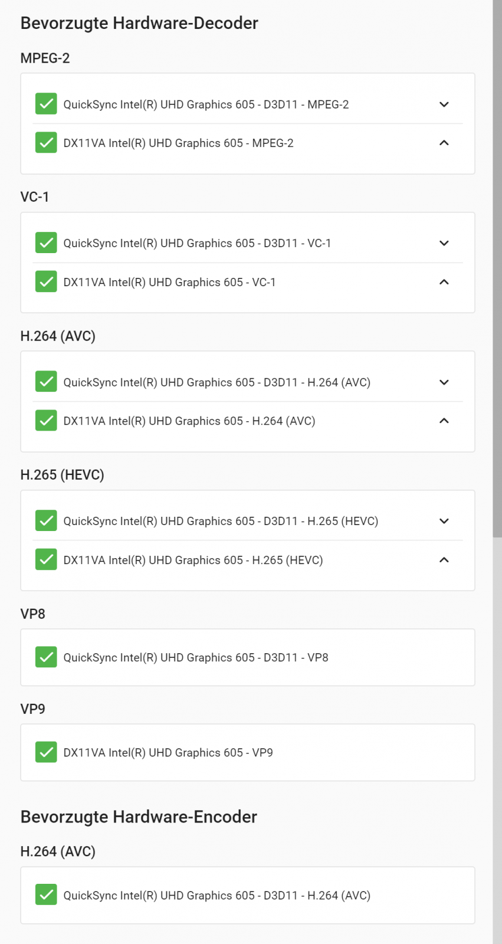Image resolution: width=502 pixels, height=944 pixels.
Task: Disable DX11VA MPEG-2 decoder checkbox
Action: click(46, 143)
